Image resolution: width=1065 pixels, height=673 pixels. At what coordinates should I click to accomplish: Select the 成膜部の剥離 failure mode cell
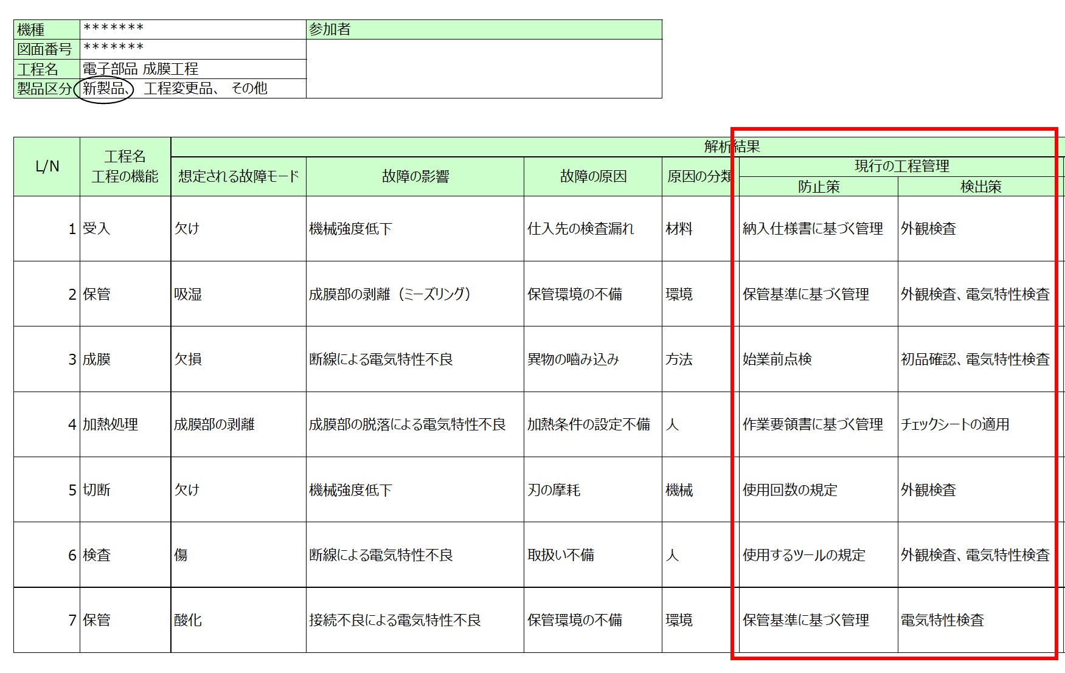[238, 424]
